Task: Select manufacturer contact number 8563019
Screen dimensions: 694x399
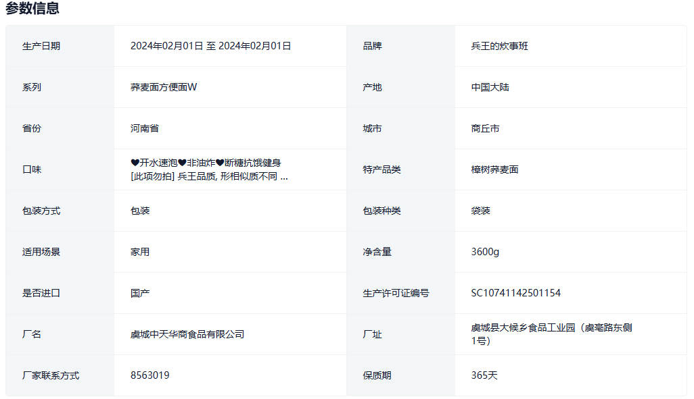Action: pyautogui.click(x=149, y=375)
